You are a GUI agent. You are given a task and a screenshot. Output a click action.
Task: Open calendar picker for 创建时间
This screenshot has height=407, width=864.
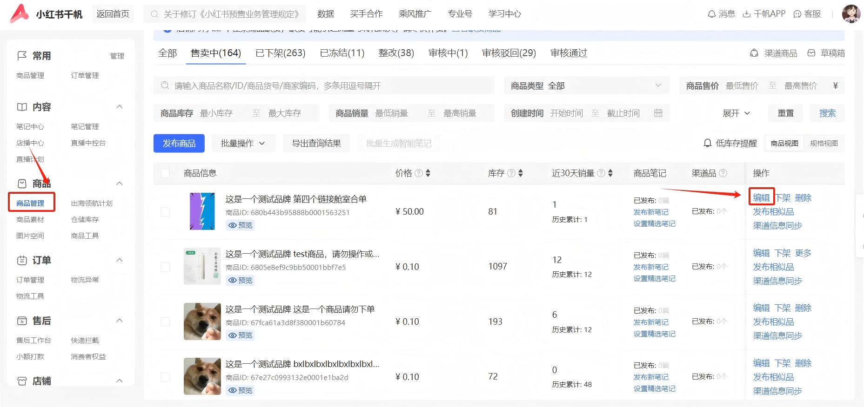point(658,113)
